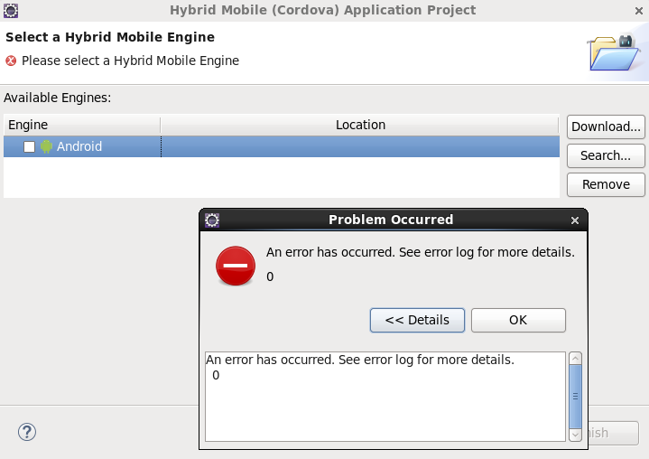Click the small error icon beside validation message
The image size is (649, 459).
(11, 61)
